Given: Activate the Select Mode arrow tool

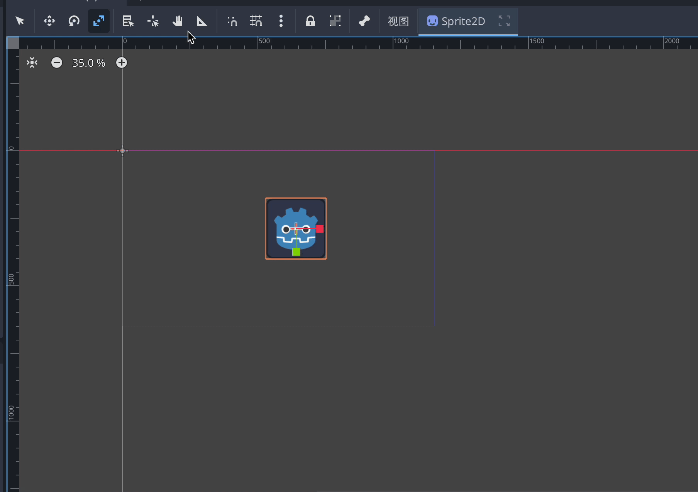Looking at the screenshot, I should tap(20, 21).
